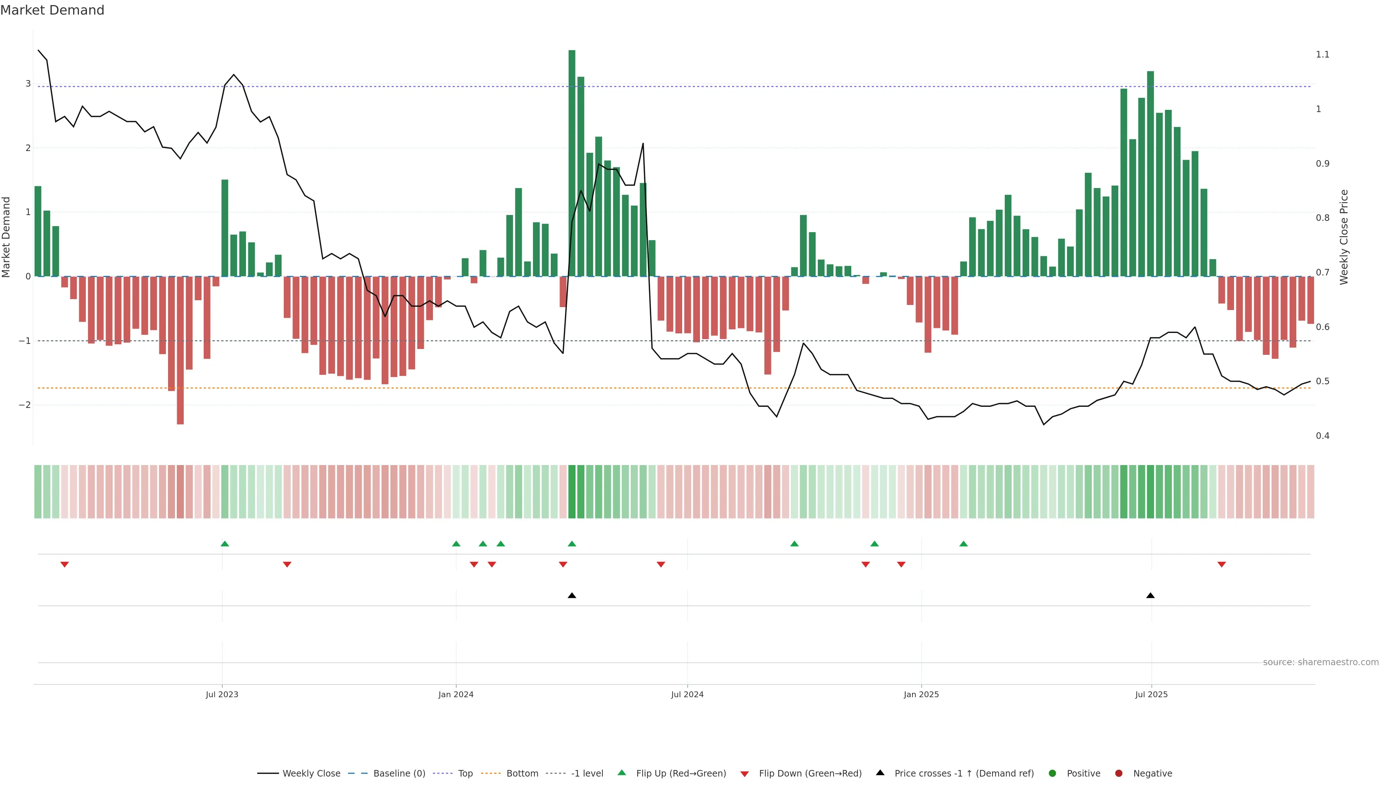Image resolution: width=1397 pixels, height=786 pixels.
Task: Click the red Negative legend dot
Action: 1119,773
